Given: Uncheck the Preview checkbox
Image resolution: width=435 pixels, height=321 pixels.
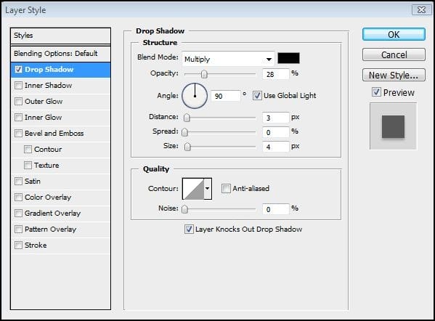Looking at the screenshot, I should tap(376, 92).
